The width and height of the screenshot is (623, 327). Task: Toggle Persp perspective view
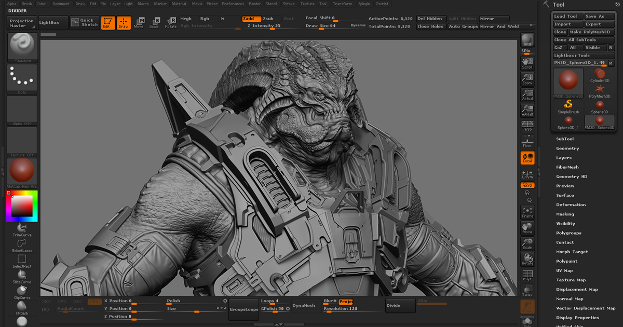click(527, 125)
